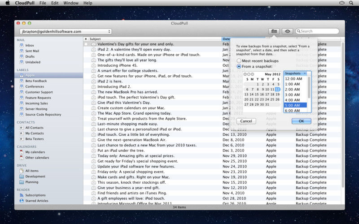Open the Source Code Repository label icon

[x=22, y=114]
